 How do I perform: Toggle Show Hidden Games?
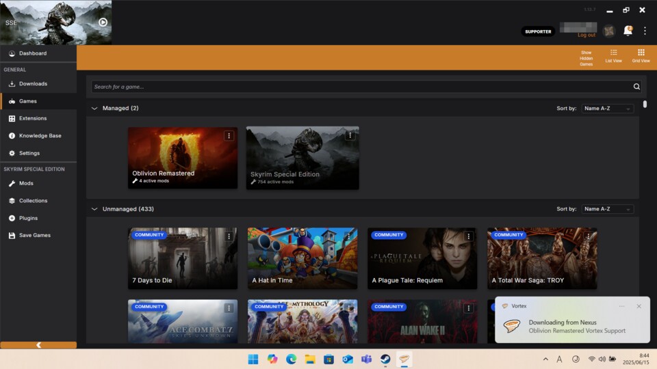(587, 57)
